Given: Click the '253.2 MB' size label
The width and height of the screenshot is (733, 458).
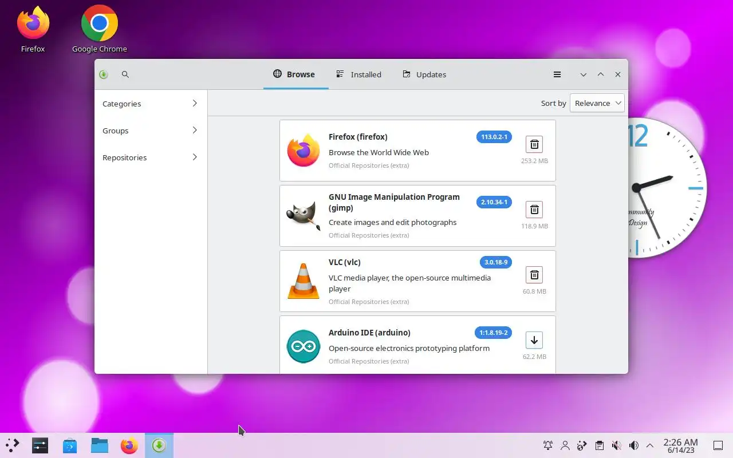Looking at the screenshot, I should [x=534, y=161].
